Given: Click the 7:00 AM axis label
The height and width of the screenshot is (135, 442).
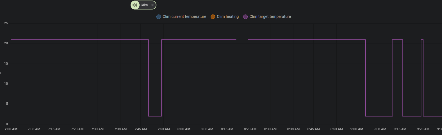Looking at the screenshot, I should 11,129.
